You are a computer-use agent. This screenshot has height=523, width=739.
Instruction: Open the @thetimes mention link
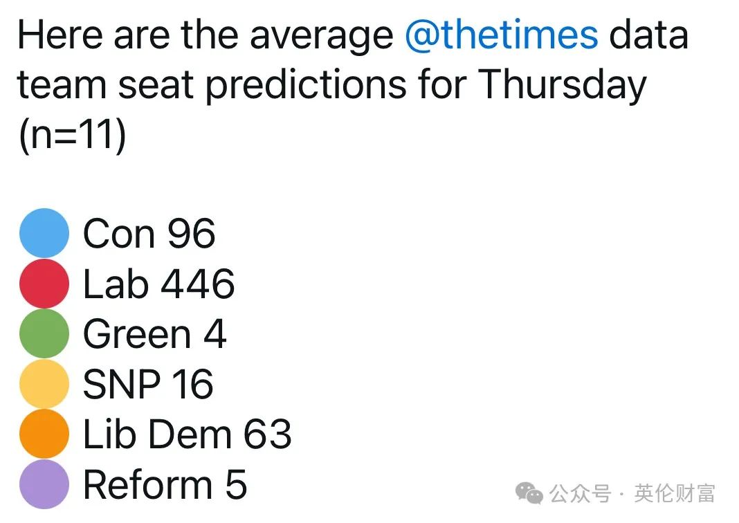(x=502, y=36)
